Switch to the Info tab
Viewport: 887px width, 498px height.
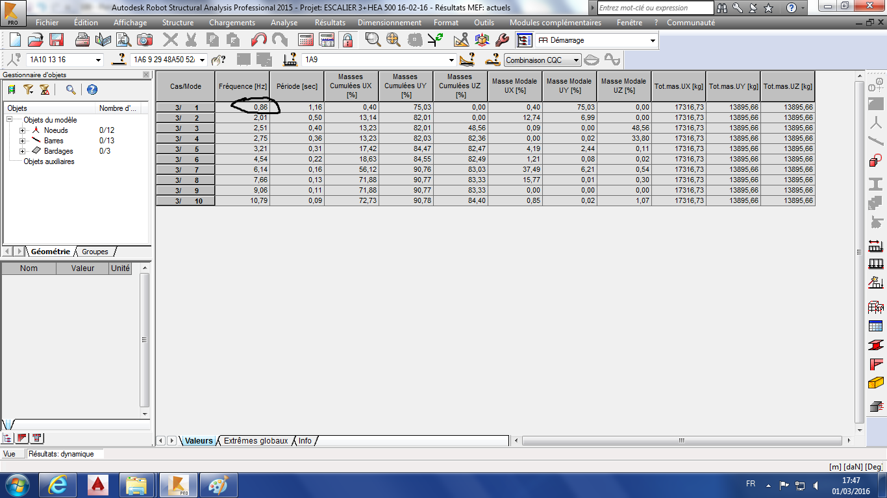(x=305, y=441)
